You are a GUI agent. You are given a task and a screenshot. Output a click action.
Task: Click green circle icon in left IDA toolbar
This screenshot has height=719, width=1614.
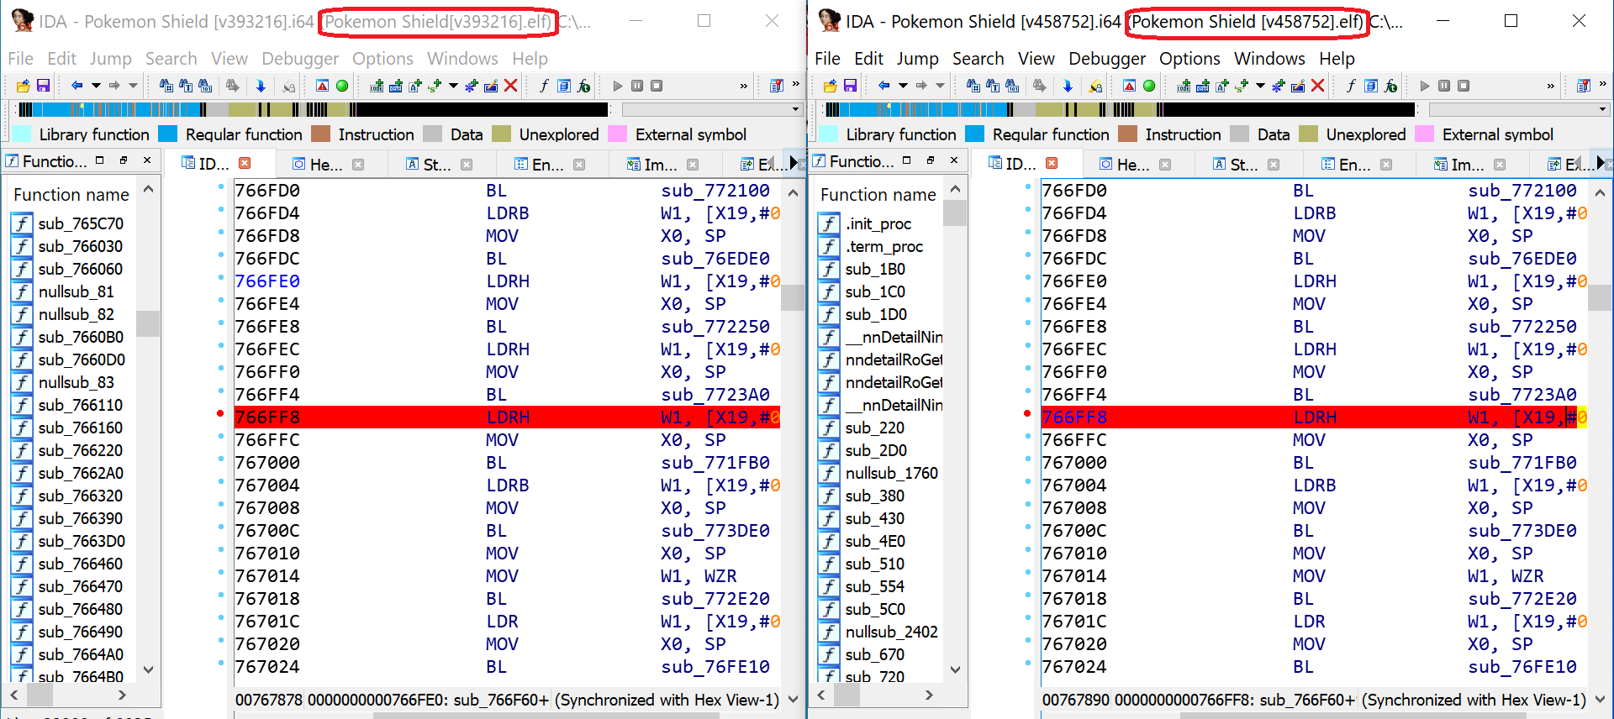tap(342, 86)
